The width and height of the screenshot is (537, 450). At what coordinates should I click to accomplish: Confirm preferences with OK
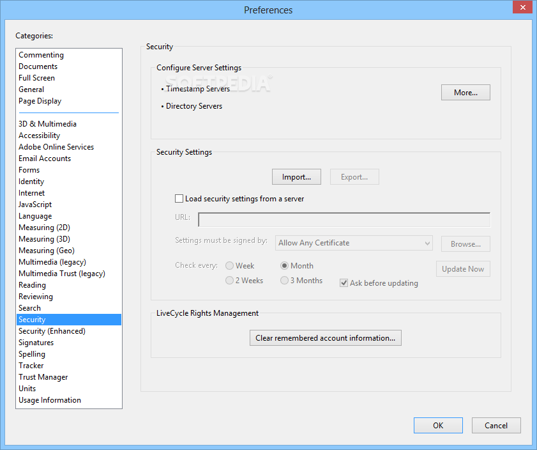click(x=438, y=425)
